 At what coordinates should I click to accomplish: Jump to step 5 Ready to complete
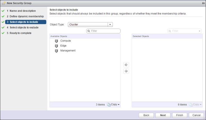click(x=20, y=33)
